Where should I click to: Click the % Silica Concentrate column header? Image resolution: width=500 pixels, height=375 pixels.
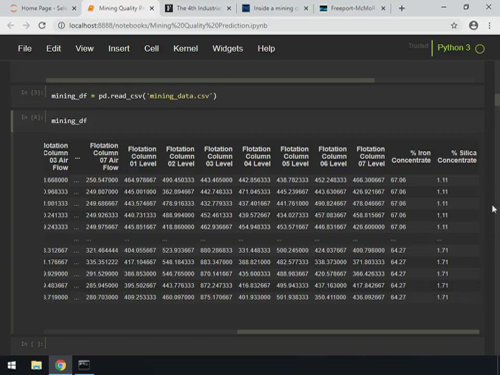click(457, 157)
